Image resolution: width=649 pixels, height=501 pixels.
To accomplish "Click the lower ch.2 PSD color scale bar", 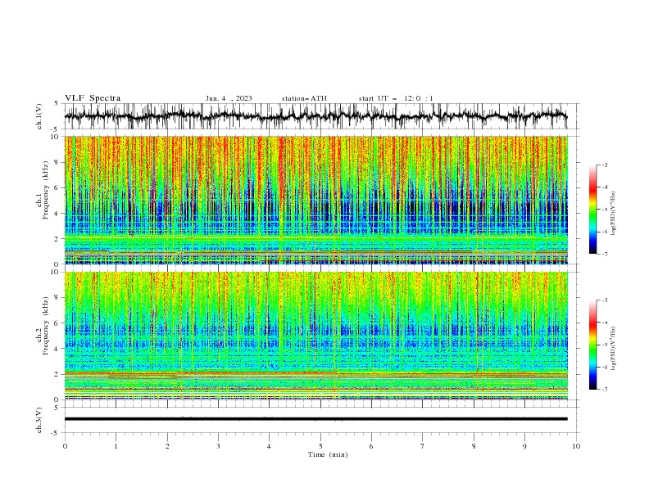I will coord(592,345).
